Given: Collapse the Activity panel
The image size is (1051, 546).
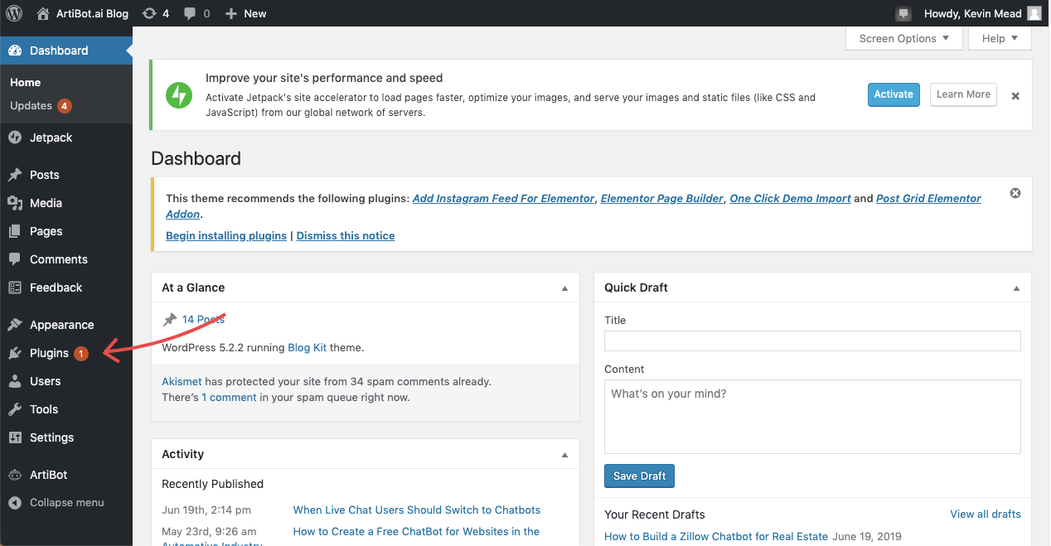Looking at the screenshot, I should tap(565, 455).
